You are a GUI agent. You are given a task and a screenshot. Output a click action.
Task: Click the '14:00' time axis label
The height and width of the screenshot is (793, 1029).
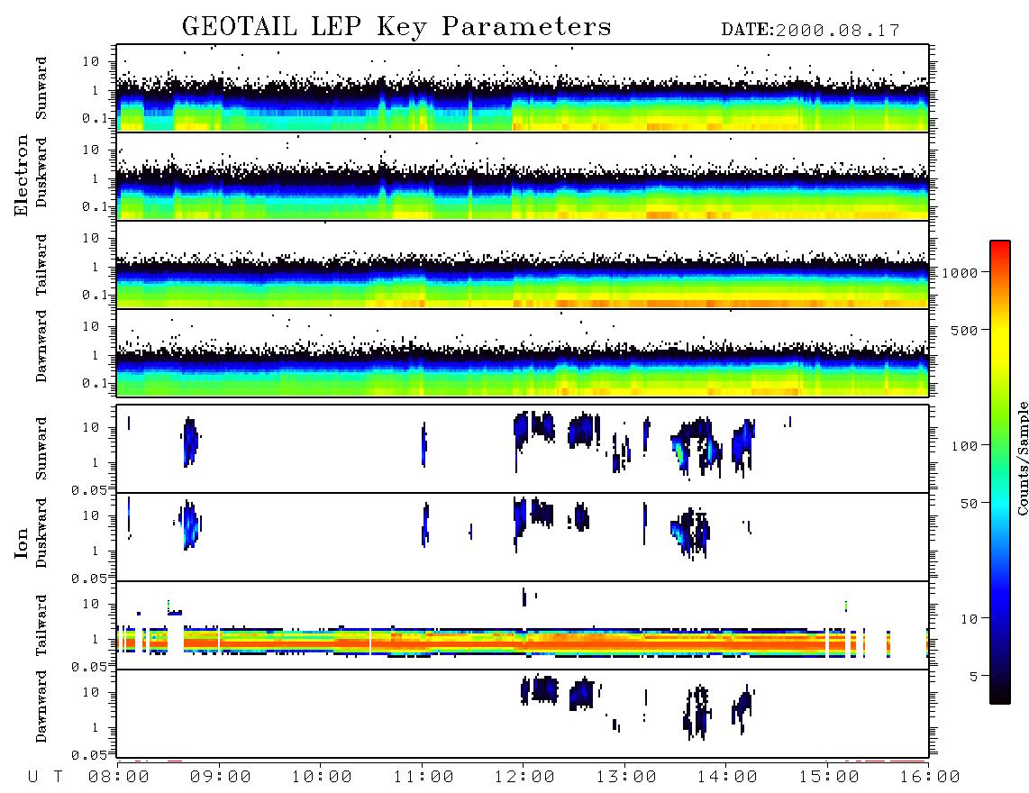click(727, 777)
